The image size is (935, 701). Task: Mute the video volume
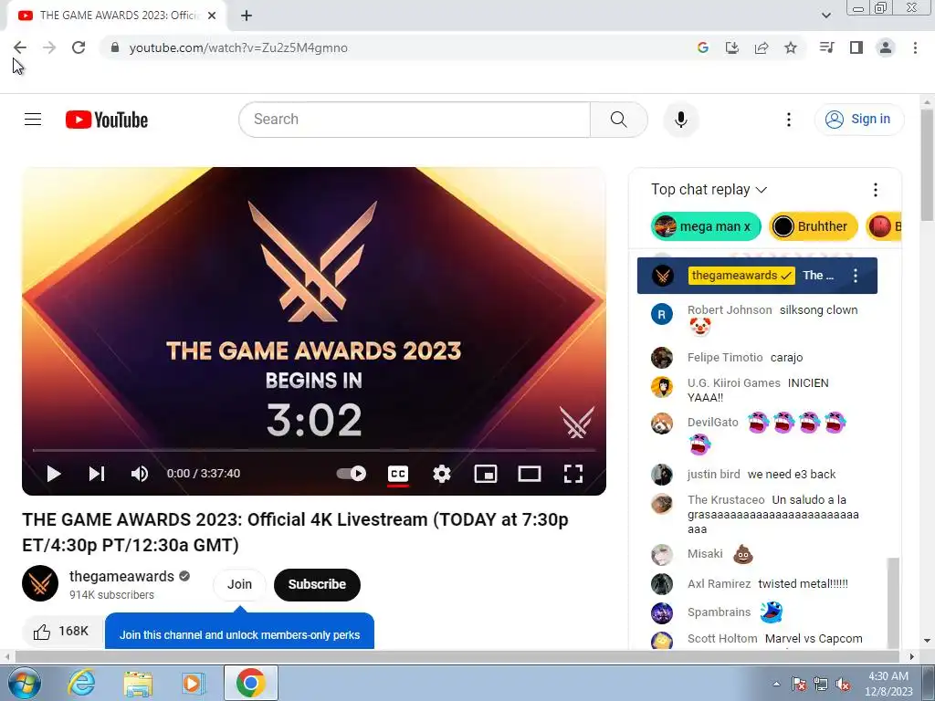point(140,474)
